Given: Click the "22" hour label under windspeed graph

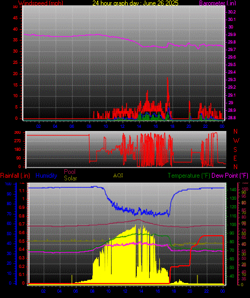Looking at the screenshot, I should click(205, 126).
